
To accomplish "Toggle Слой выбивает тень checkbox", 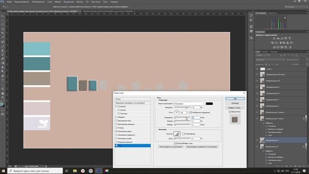I will (x=175, y=143).
